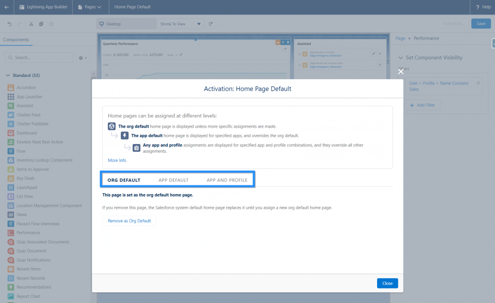Click Quip Document component

pyautogui.click(x=27, y=251)
